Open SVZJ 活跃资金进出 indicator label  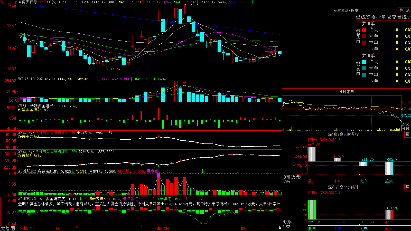(x=36, y=106)
